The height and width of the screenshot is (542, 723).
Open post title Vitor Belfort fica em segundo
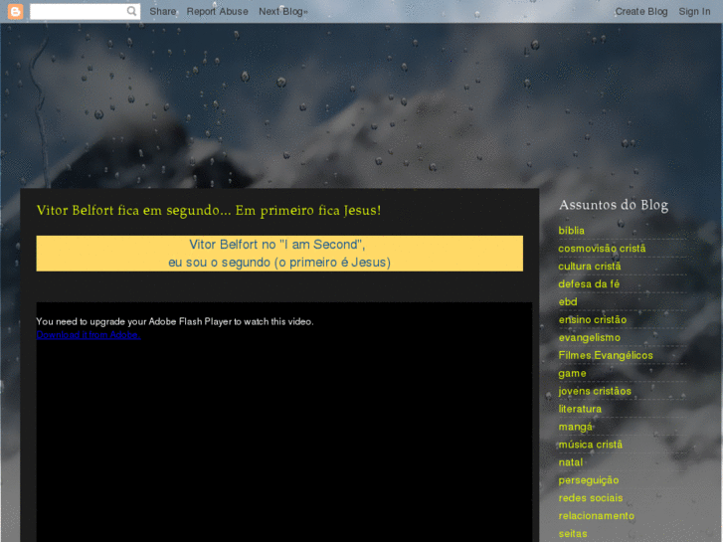209,211
